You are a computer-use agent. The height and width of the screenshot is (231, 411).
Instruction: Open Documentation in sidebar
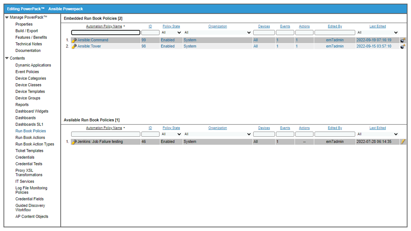tap(28, 51)
